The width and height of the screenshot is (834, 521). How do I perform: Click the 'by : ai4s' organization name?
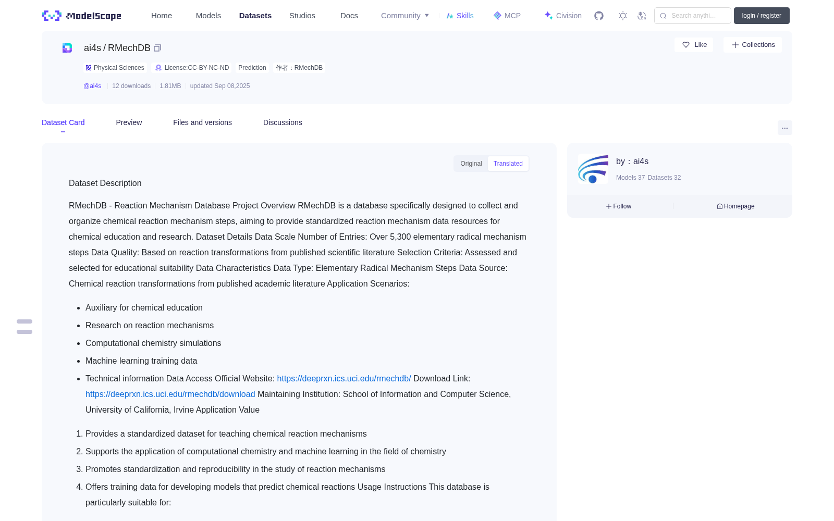coord(632,162)
